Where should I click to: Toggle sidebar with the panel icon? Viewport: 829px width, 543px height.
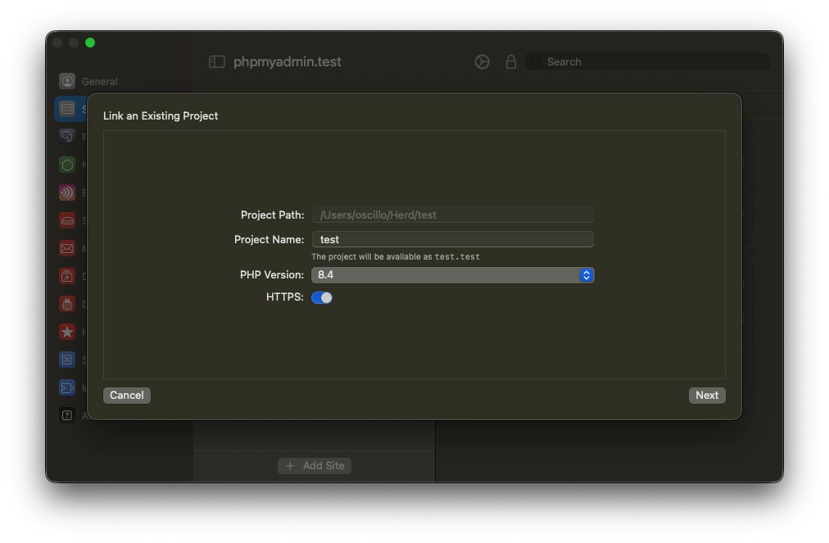[x=217, y=62]
